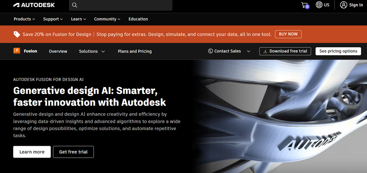Screen dimensions: 367x173
Task: Click the 'Generative design AI' headline
Action: pos(89,96)
